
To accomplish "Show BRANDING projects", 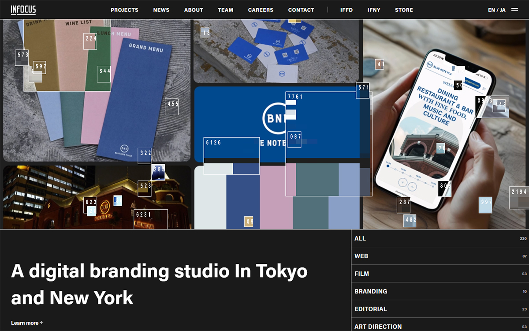I will tap(371, 291).
